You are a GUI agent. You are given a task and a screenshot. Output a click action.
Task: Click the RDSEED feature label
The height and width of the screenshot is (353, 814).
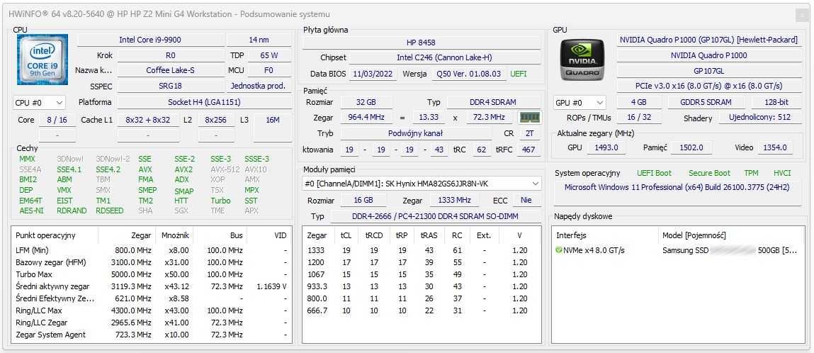110,211
